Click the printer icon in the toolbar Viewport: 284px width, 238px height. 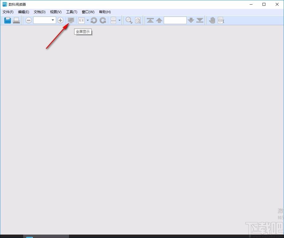click(16, 20)
